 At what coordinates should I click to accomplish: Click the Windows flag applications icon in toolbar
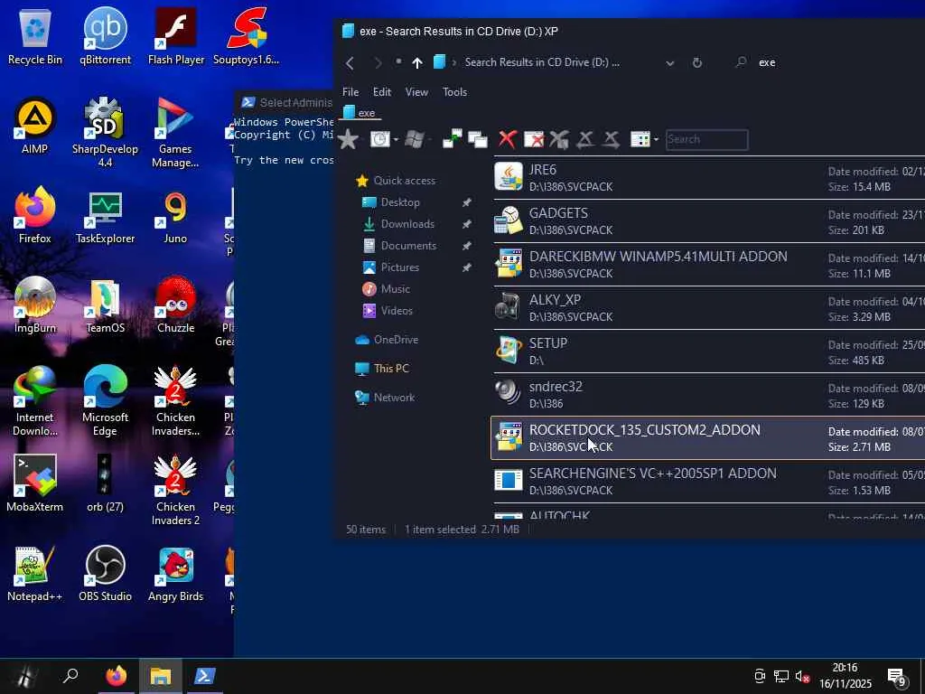[x=414, y=139]
